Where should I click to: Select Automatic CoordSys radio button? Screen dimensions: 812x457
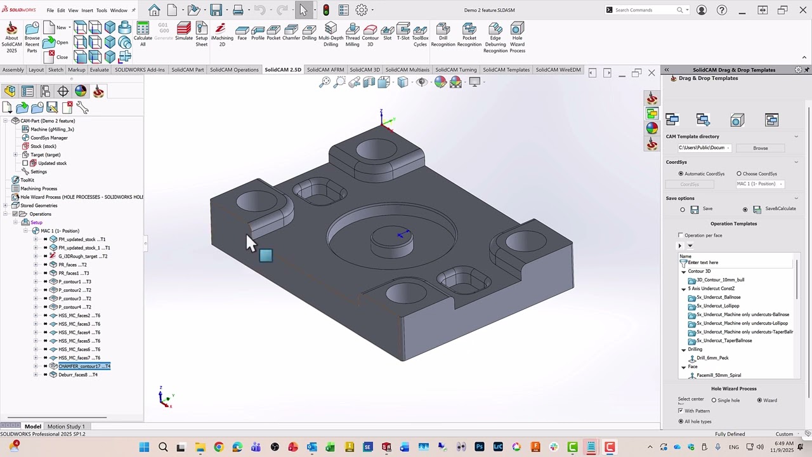[681, 174]
